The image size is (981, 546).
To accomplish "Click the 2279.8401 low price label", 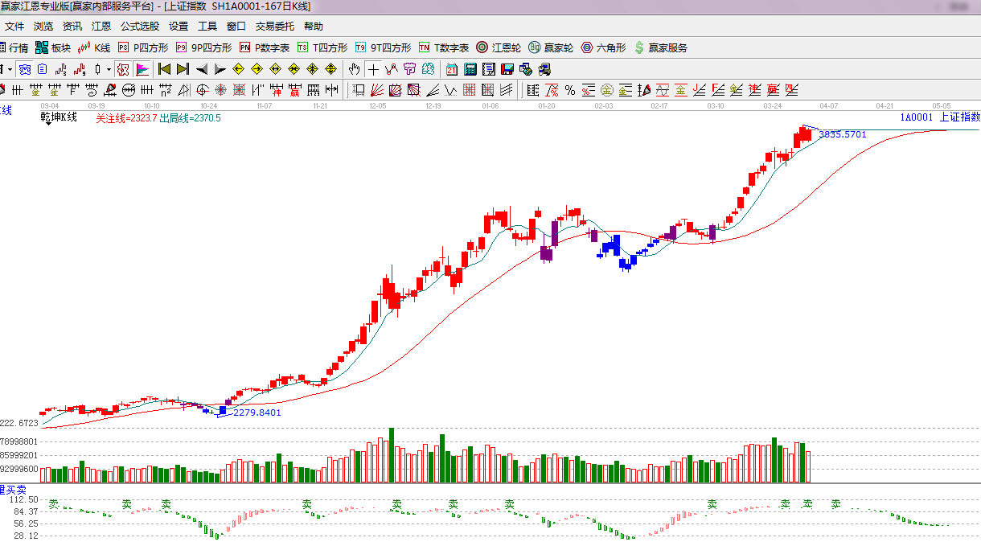I will coord(257,413).
